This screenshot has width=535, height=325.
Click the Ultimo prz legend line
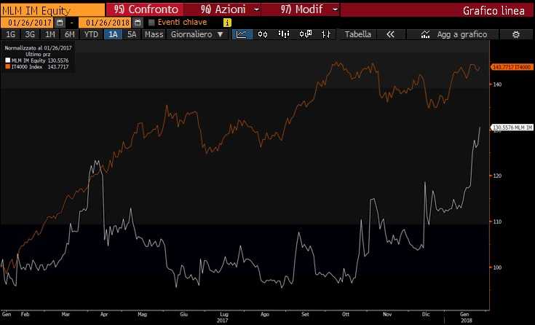coord(38,55)
